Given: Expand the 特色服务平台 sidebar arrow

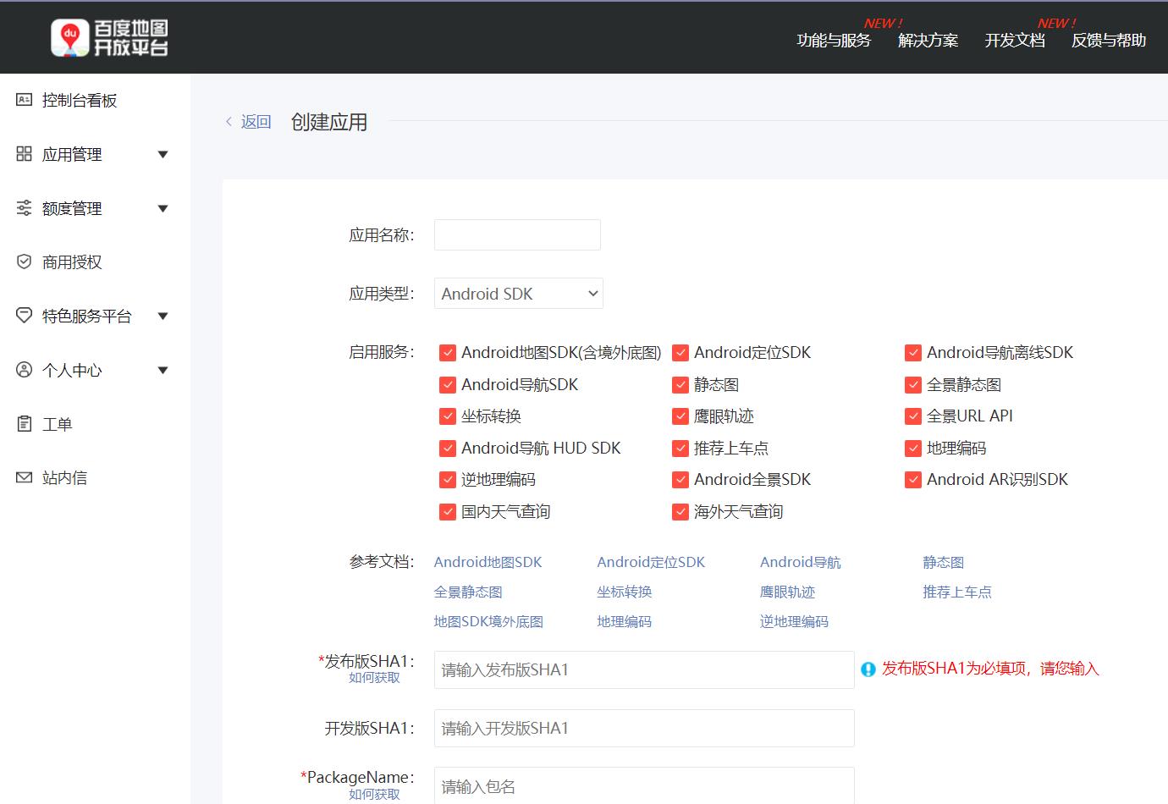Looking at the screenshot, I should (x=163, y=317).
